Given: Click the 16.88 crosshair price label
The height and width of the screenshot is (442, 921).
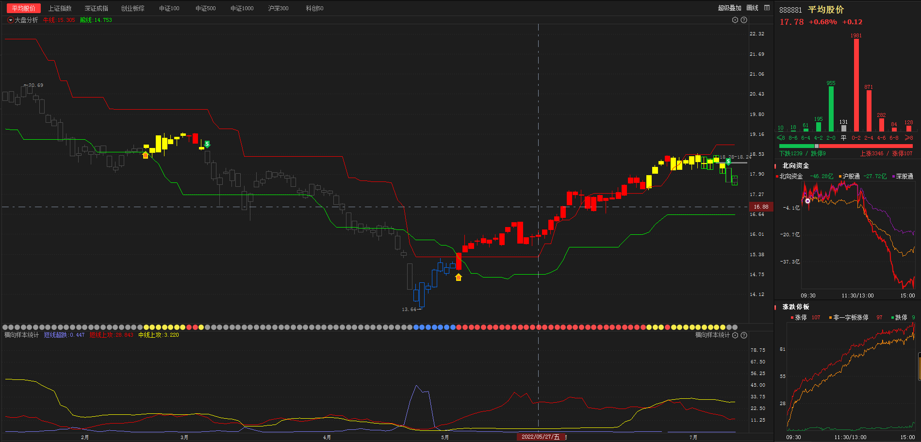Looking at the screenshot, I should pyautogui.click(x=761, y=207).
